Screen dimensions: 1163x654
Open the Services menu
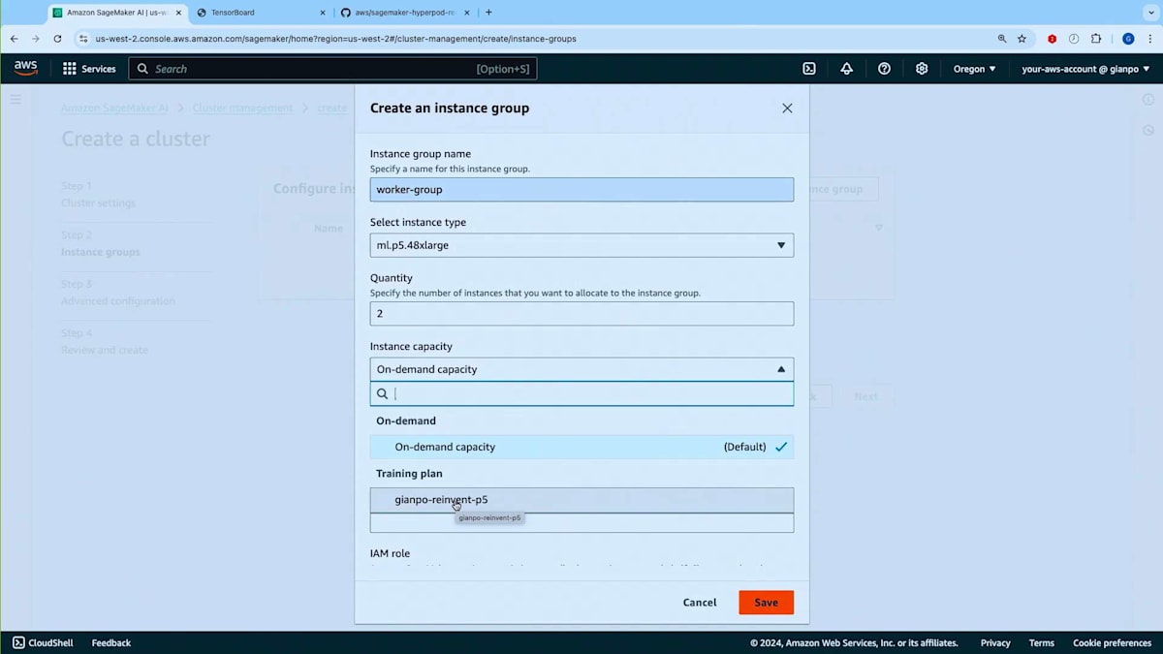89,69
